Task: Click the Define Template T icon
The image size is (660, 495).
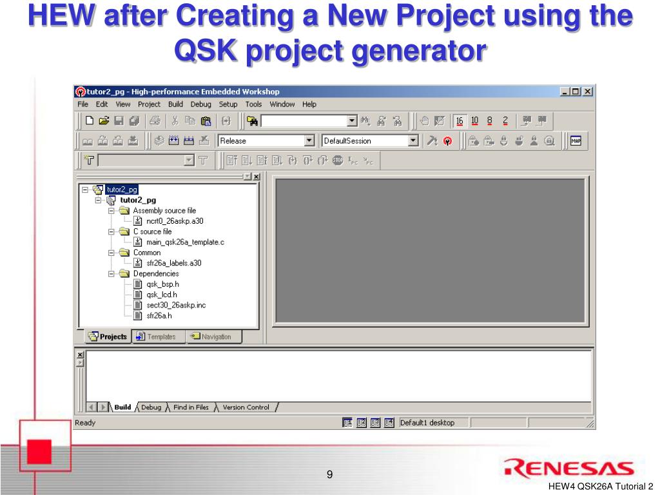Action: pos(89,160)
